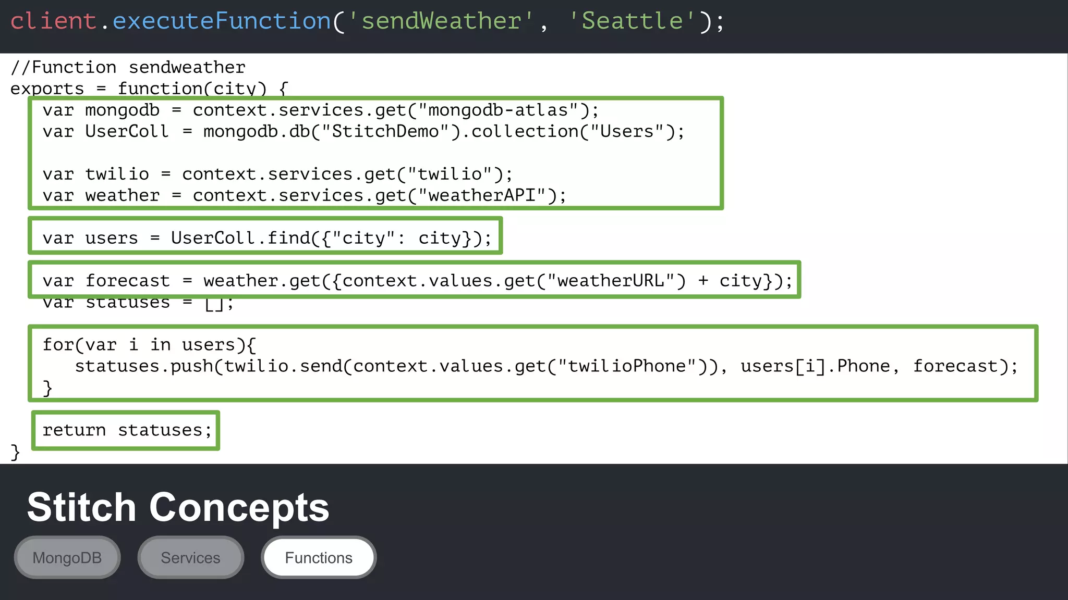Click the 'var weather = context.services.get' line
The image size is (1068, 600).
304,196
